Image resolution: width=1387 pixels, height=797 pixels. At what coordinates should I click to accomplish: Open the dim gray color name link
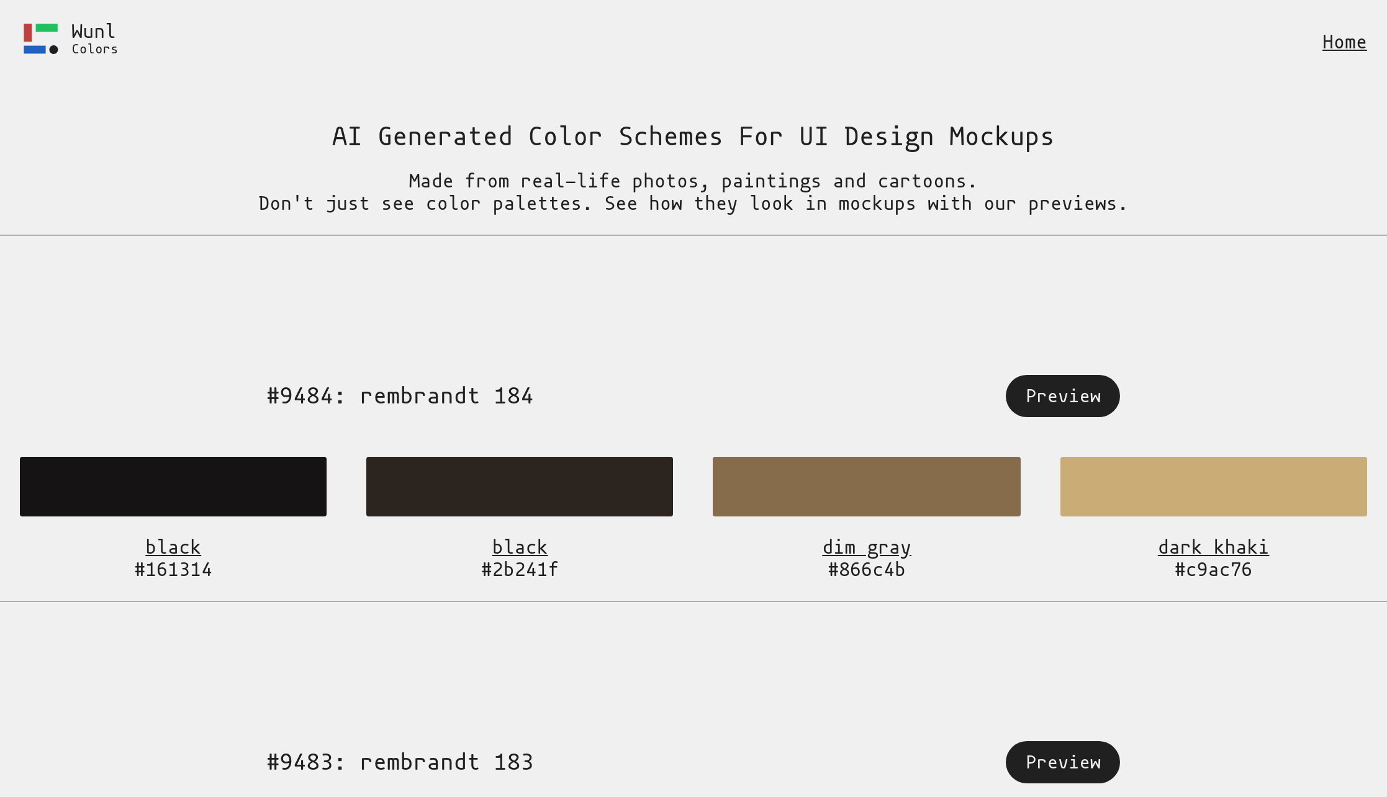(866, 547)
